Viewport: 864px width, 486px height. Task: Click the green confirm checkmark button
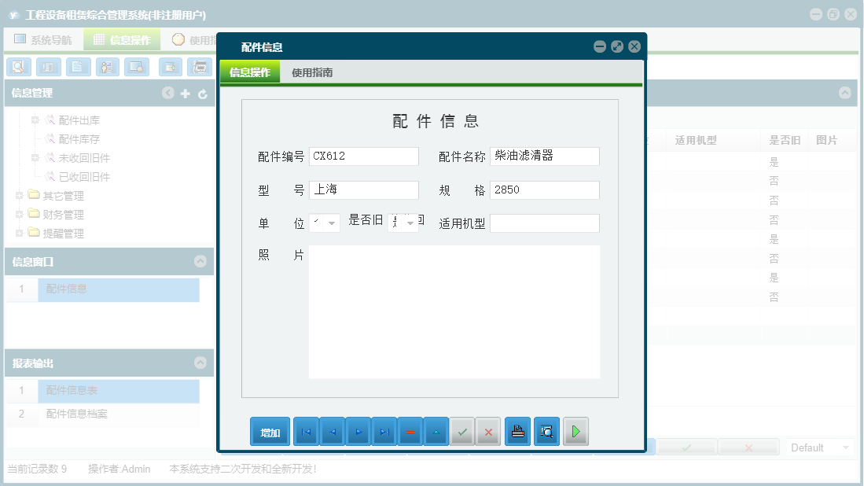[x=462, y=431]
